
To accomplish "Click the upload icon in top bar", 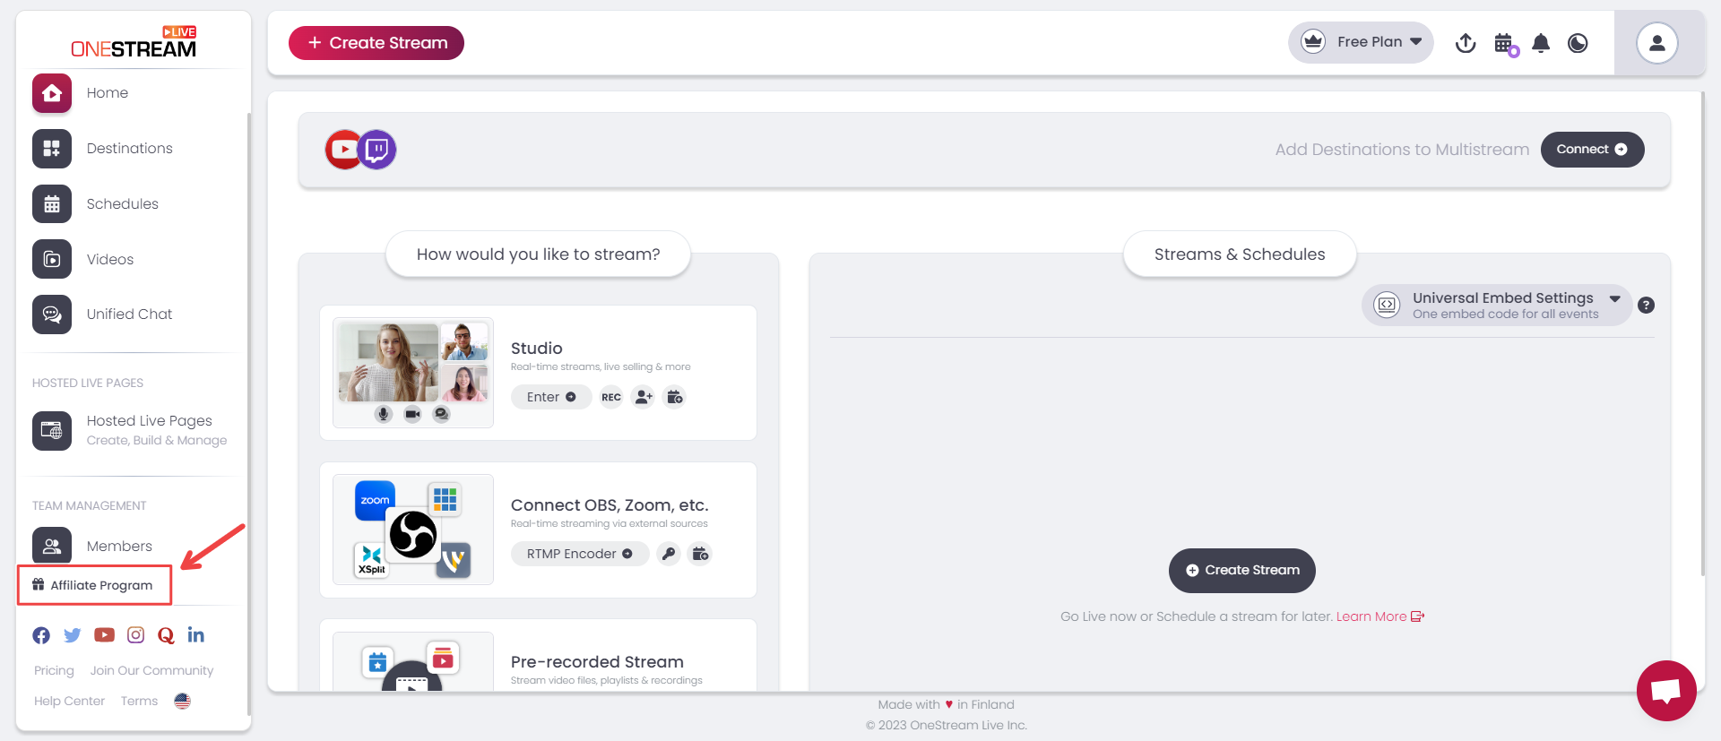I will (1466, 43).
